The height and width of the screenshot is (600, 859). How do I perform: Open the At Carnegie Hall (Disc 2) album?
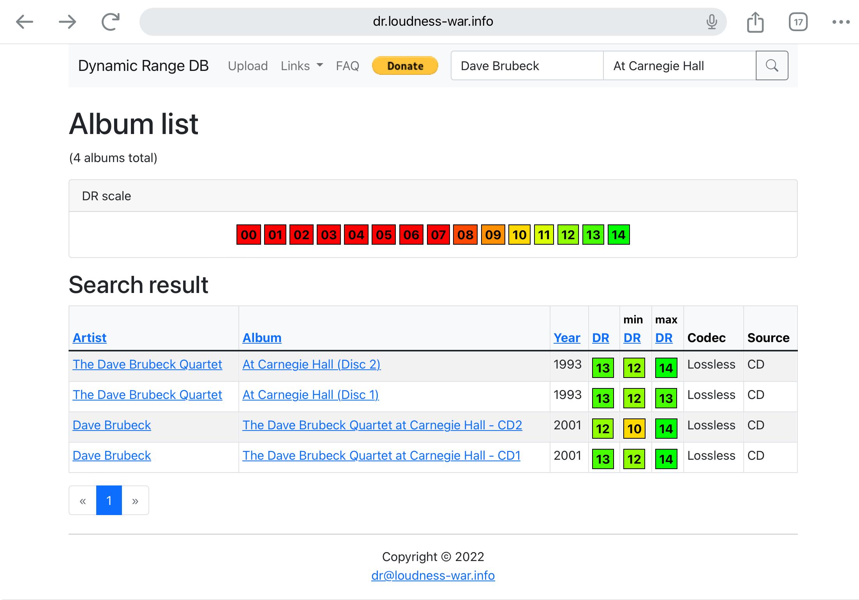click(x=311, y=364)
